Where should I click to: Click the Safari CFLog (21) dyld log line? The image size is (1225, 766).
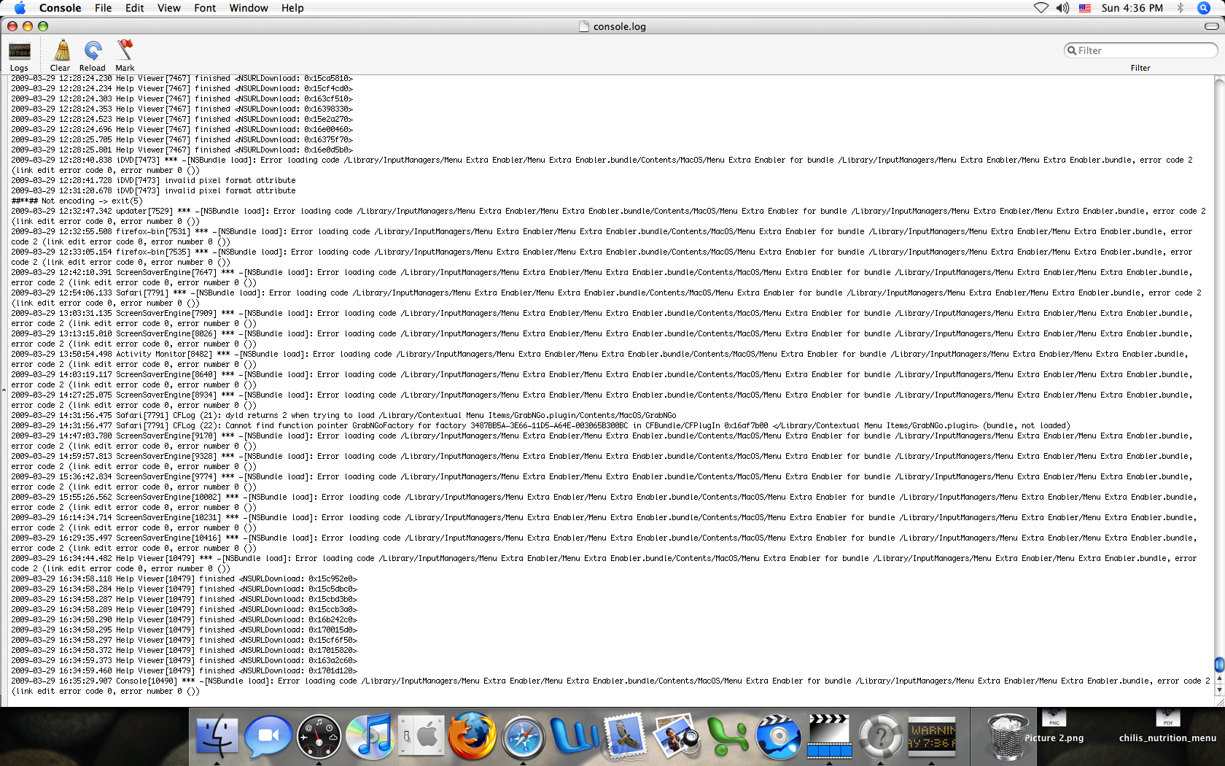coord(343,415)
